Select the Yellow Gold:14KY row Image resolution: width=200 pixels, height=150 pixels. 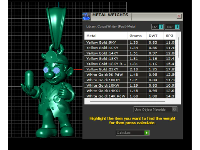pos(130,53)
